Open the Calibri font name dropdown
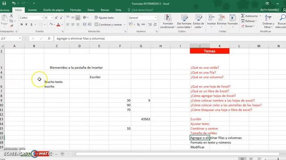Image resolution: width=286 pixels, height=160 pixels. [x=42, y=18]
